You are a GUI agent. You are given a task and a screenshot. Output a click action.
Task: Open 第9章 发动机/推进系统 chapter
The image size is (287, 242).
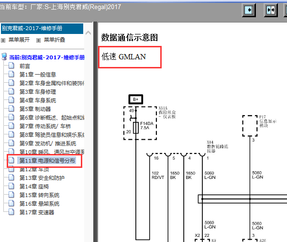coord(48,143)
